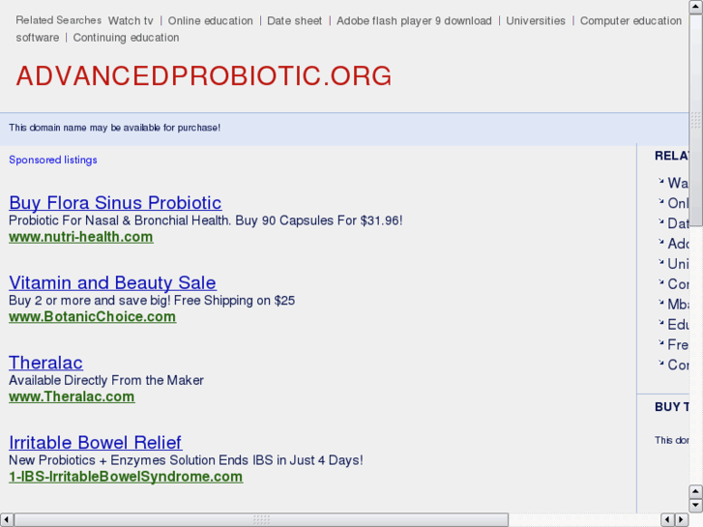Screen dimensions: 703x527
Task: Open the Continuing education related search
Action: click(x=126, y=37)
